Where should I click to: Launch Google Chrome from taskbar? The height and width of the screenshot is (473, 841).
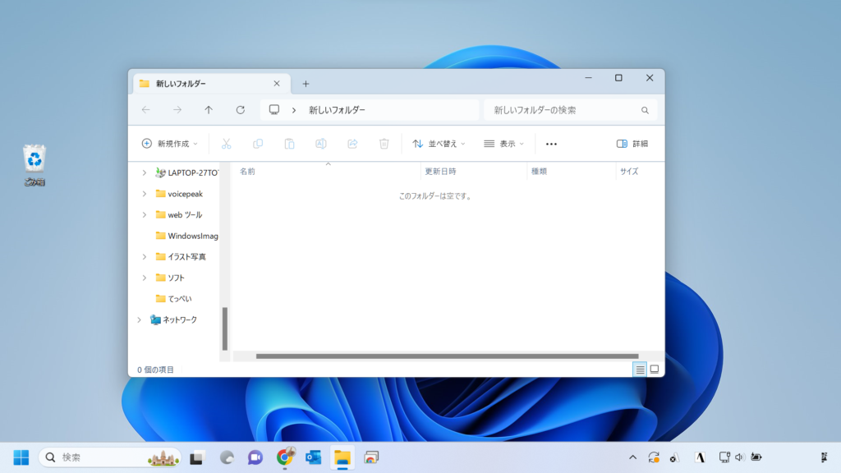[285, 457]
